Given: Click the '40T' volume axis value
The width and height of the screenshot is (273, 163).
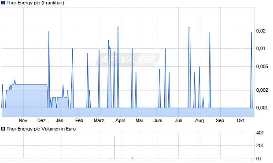Looking at the screenshot, I should coord(260,133).
